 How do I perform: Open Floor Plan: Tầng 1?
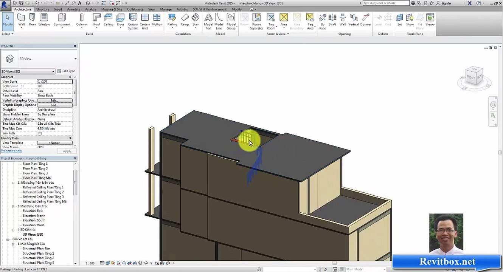click(35, 164)
